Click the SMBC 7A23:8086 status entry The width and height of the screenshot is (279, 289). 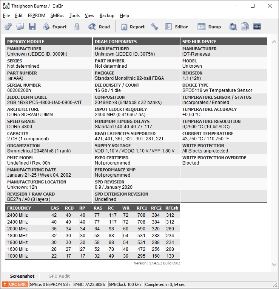coord(89,284)
